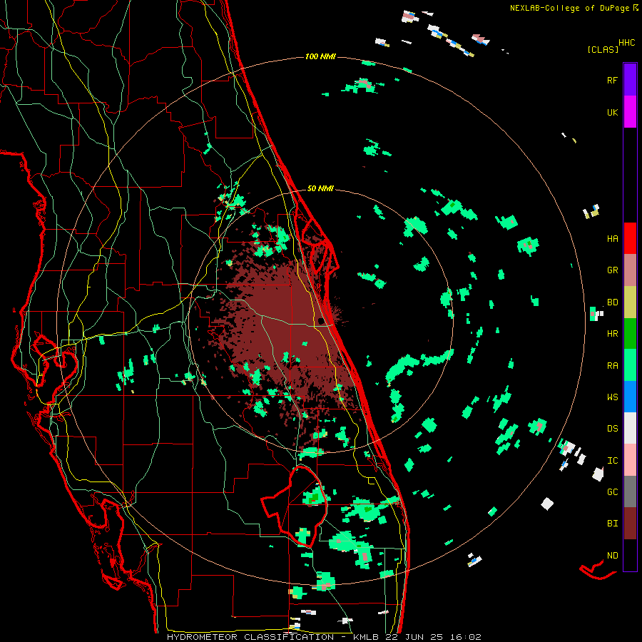
Task: Click the GC gray legend swatch
Action: pos(630,491)
